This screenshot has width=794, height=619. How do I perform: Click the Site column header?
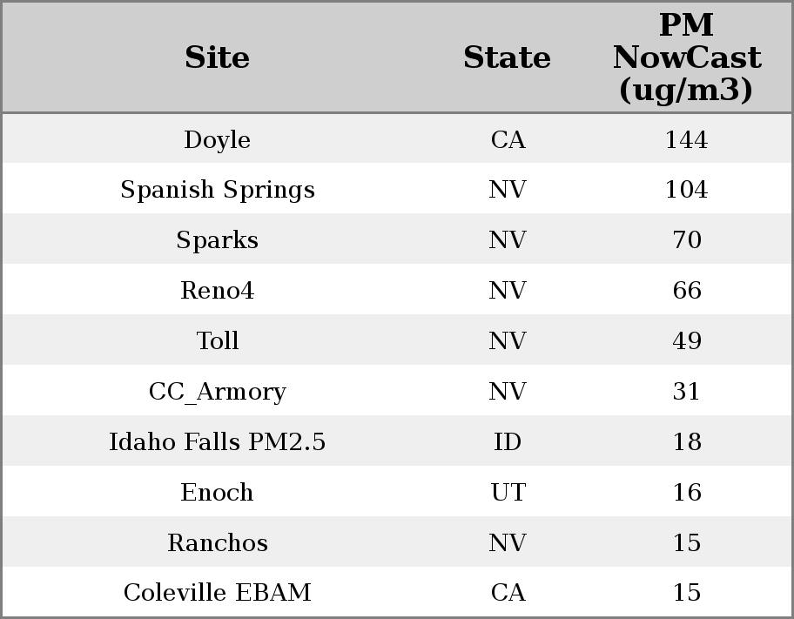click(218, 58)
